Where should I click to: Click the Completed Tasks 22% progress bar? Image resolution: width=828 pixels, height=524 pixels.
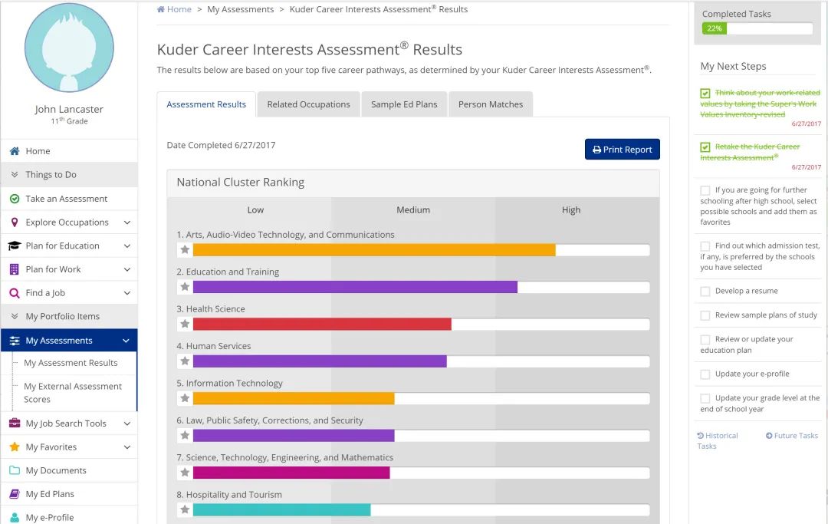click(x=757, y=28)
